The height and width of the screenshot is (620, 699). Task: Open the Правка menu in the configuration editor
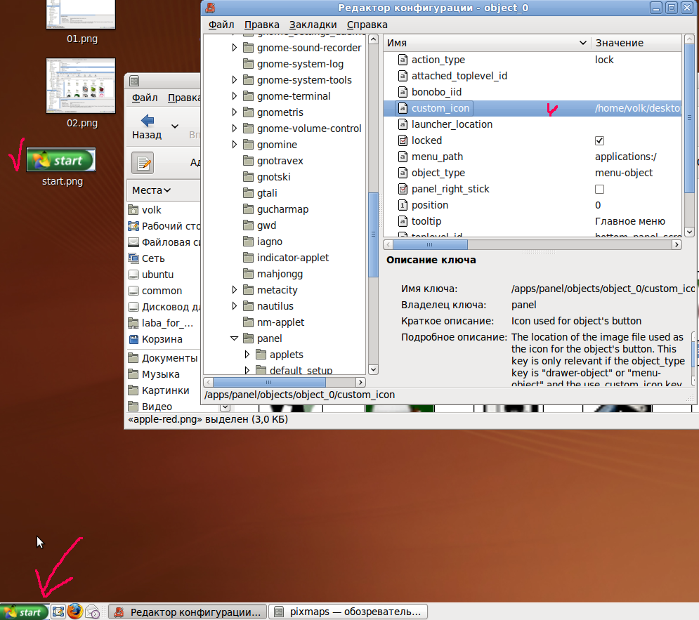coord(261,25)
